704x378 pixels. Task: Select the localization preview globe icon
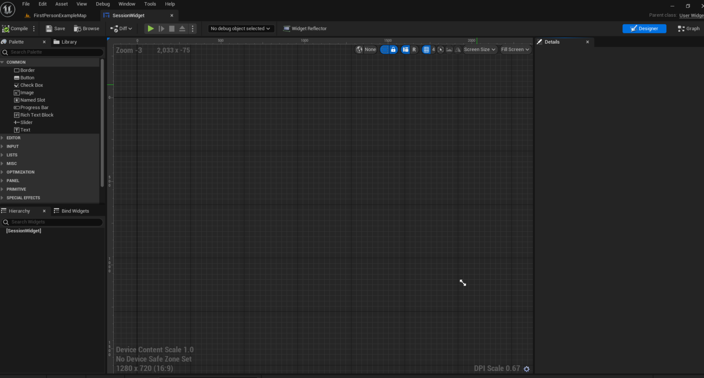click(360, 50)
